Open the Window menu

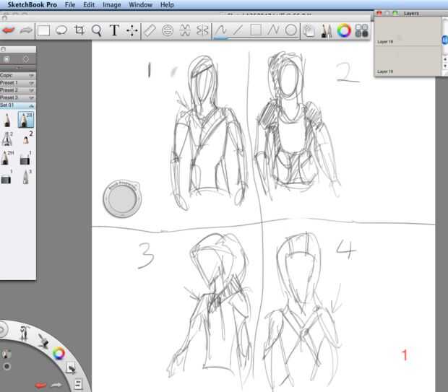click(x=141, y=5)
